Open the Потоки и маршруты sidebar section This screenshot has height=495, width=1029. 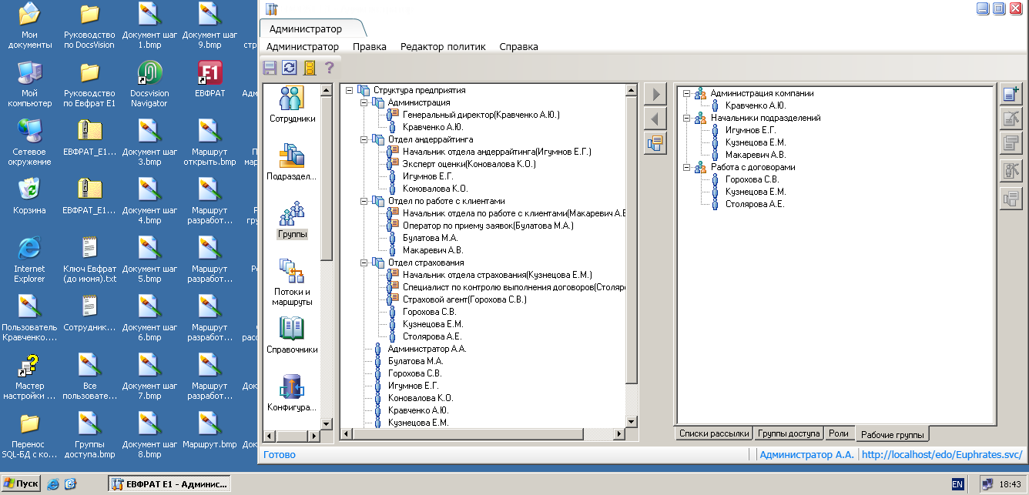pyautogui.click(x=292, y=283)
